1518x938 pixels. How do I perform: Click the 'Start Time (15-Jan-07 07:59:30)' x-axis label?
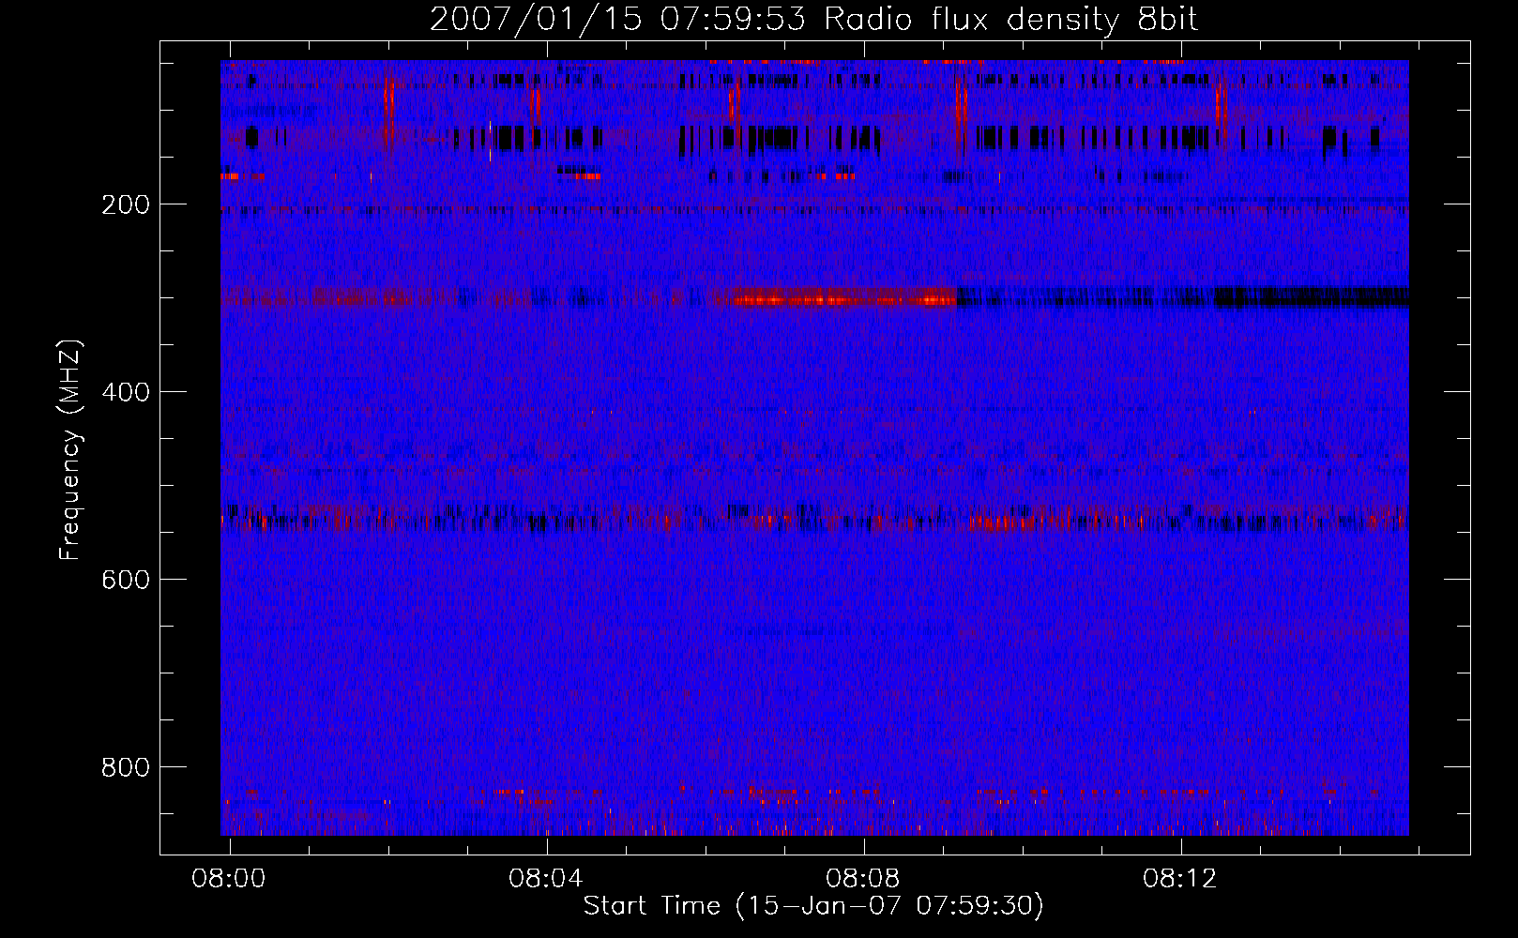click(813, 906)
